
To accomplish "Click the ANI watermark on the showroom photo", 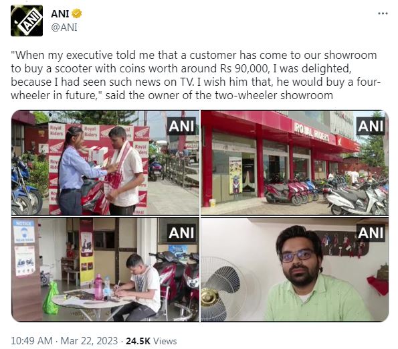I will click(371, 126).
